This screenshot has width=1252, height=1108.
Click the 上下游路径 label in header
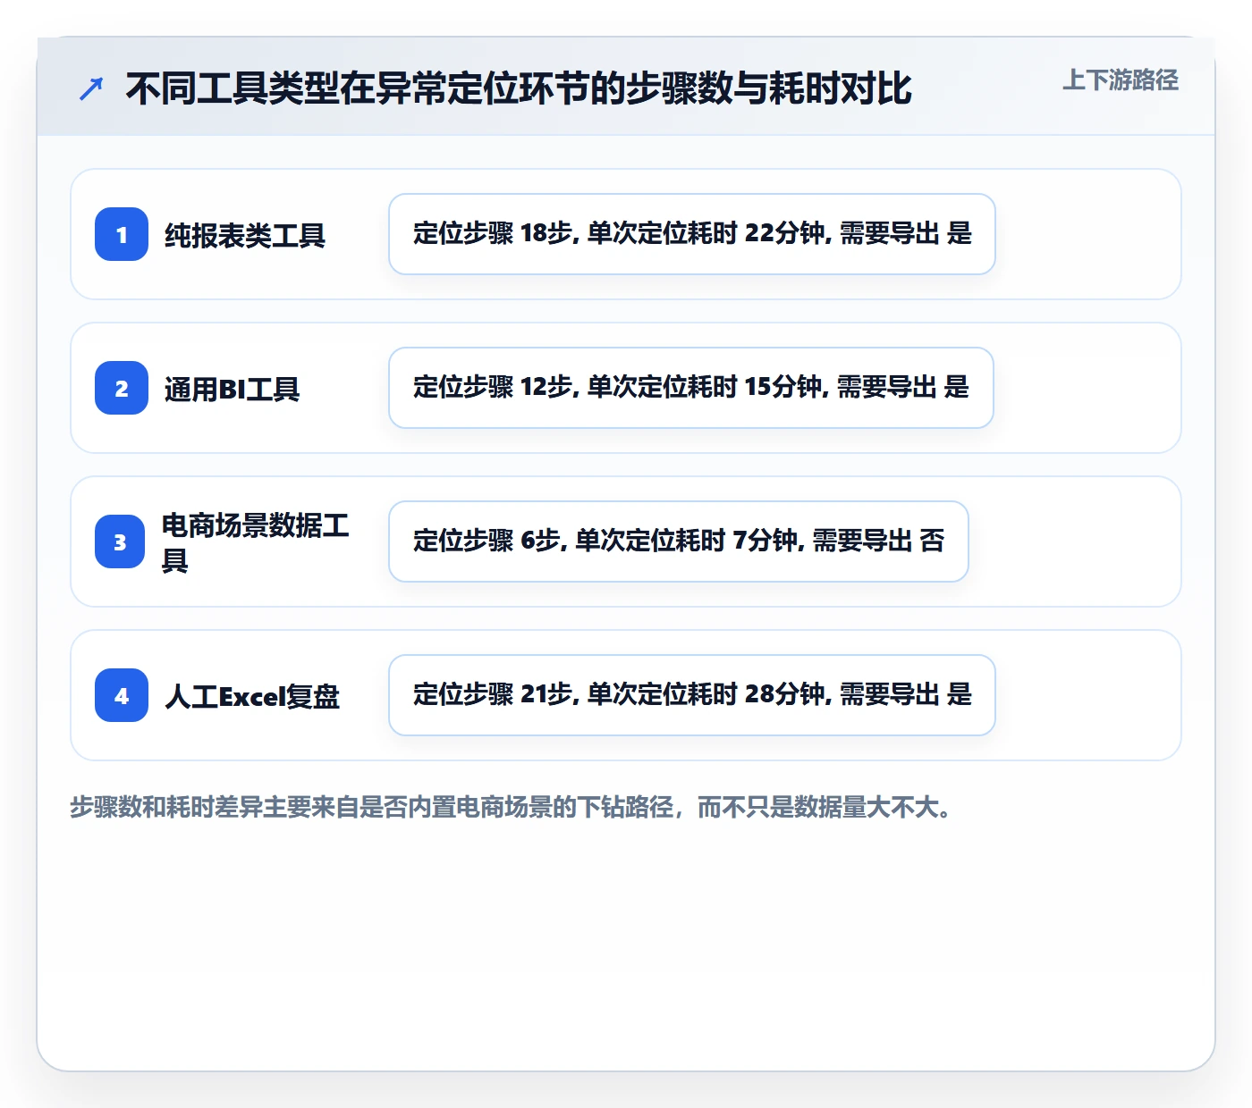pyautogui.click(x=1121, y=80)
